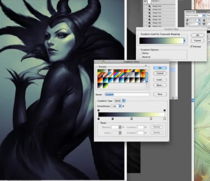Click the kerning icon in Character panel
The width and height of the screenshot is (210, 181).
click(187, 24)
